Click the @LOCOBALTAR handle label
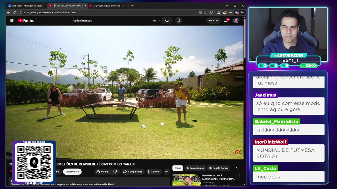Viewport: 337px width, 189px height. (x=288, y=55)
